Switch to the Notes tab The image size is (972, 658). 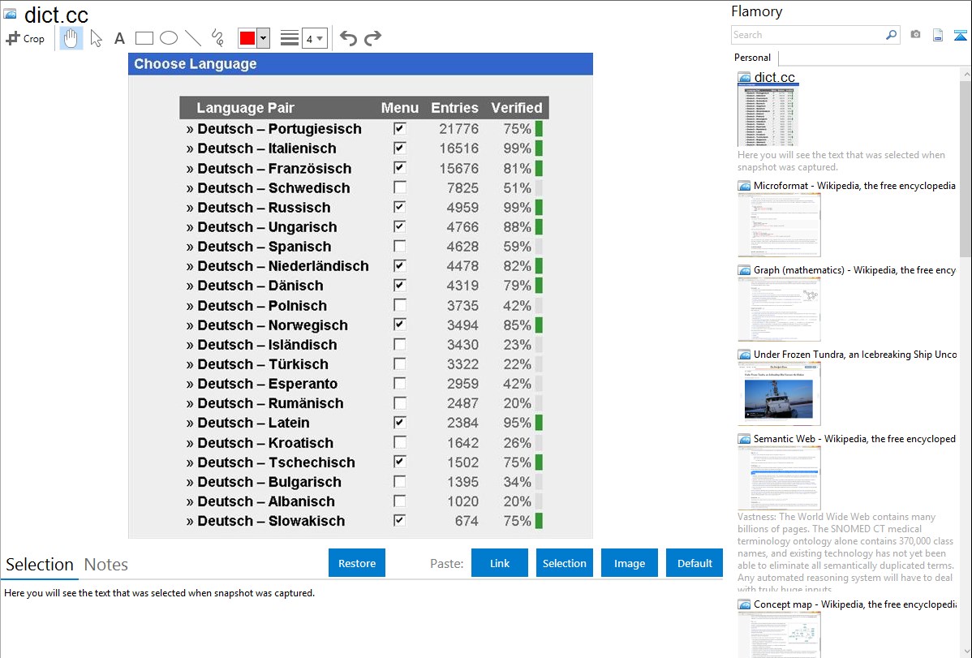coord(106,565)
